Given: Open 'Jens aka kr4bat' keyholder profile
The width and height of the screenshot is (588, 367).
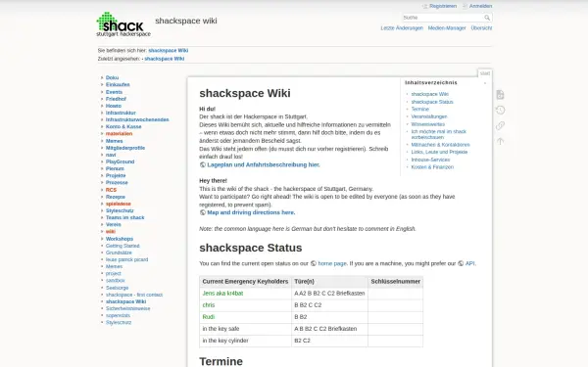Looking at the screenshot, I should click(222, 294).
